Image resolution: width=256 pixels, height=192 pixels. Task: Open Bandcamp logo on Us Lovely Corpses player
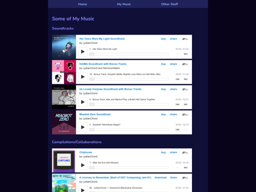pyautogui.click(x=185, y=89)
